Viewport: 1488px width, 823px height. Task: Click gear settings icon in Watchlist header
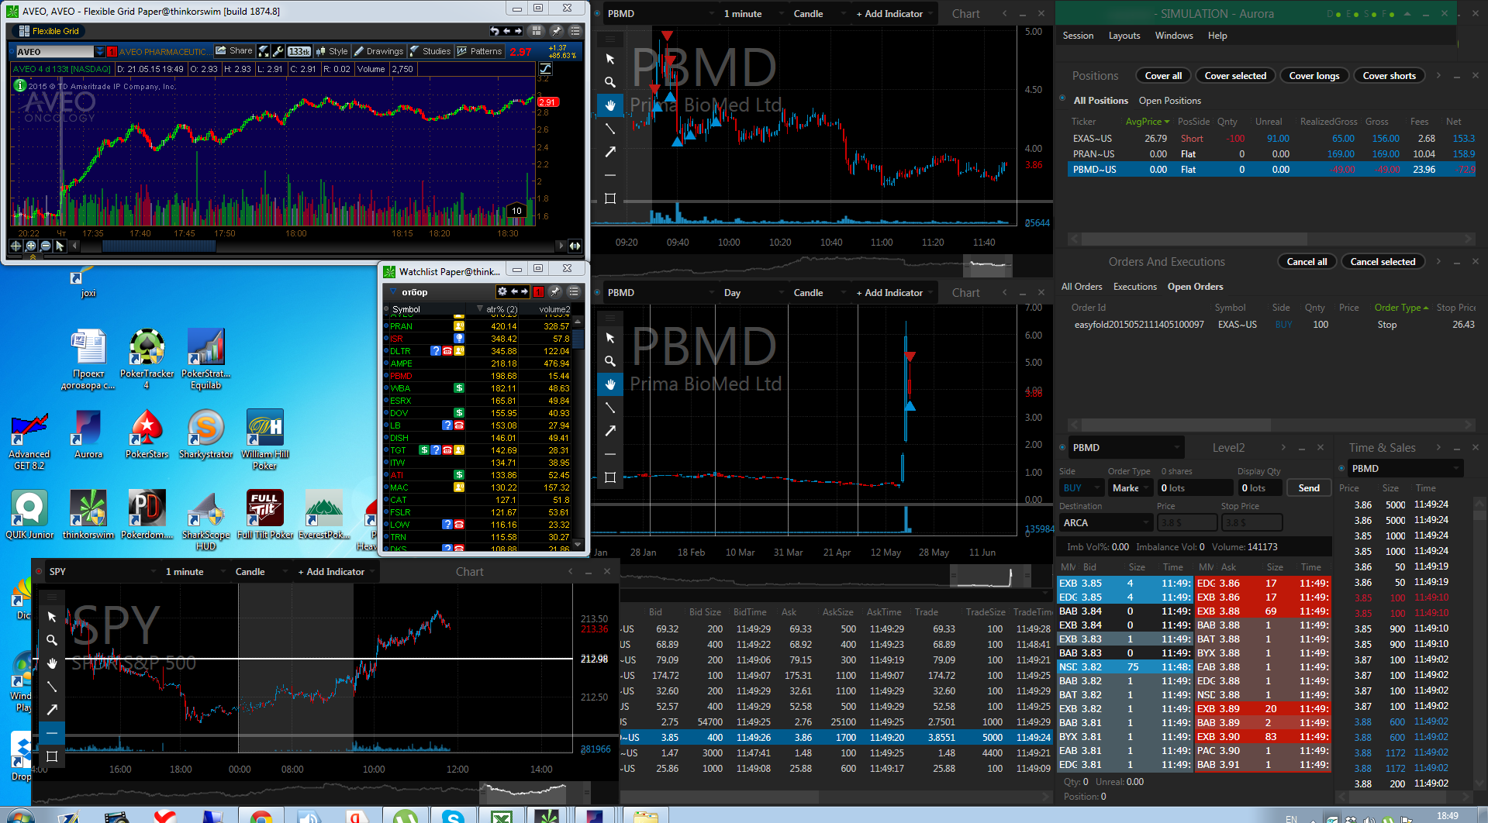502,291
